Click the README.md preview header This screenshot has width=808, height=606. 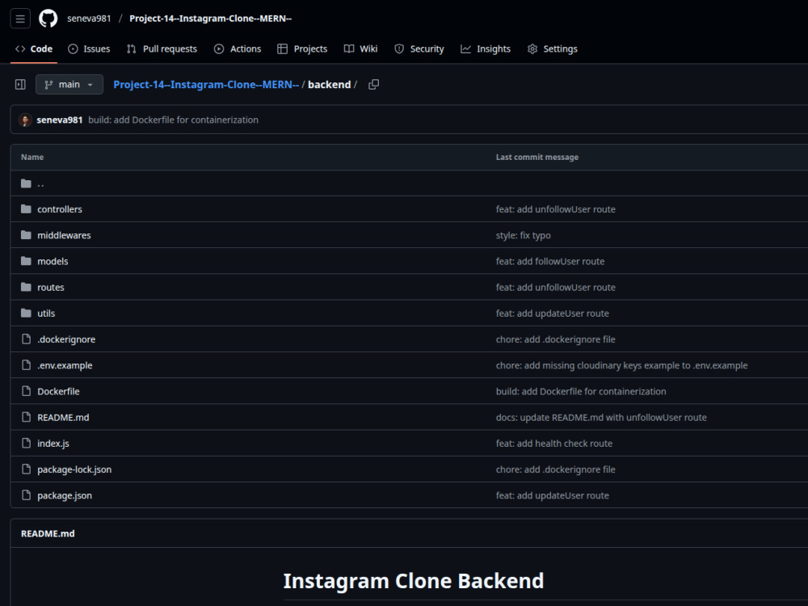(48, 533)
